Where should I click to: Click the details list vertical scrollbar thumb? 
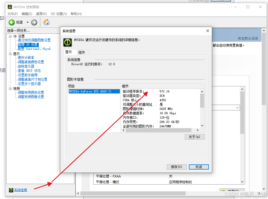point(202,101)
